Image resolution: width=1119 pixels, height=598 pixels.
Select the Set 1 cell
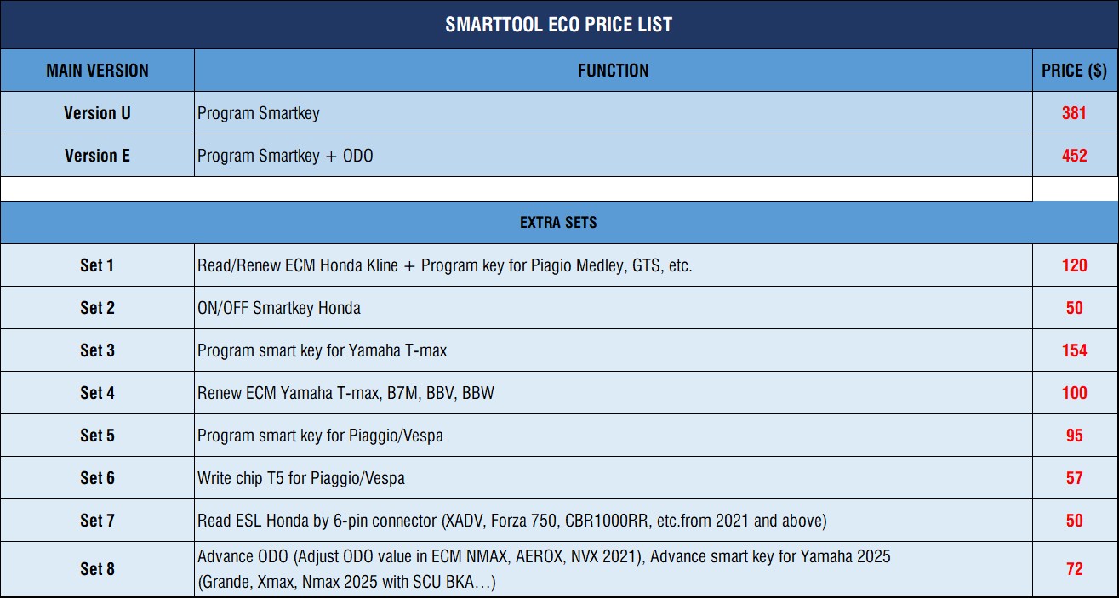tap(97, 265)
